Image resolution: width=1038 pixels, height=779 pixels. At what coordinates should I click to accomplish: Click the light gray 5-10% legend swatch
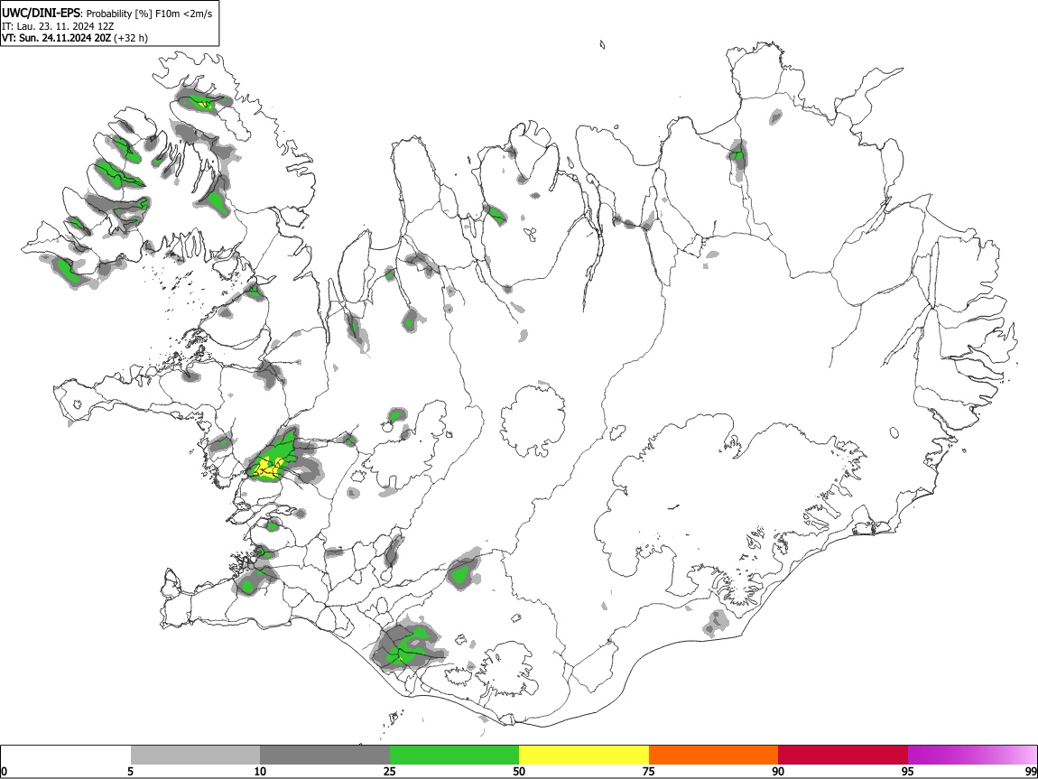[x=195, y=755]
